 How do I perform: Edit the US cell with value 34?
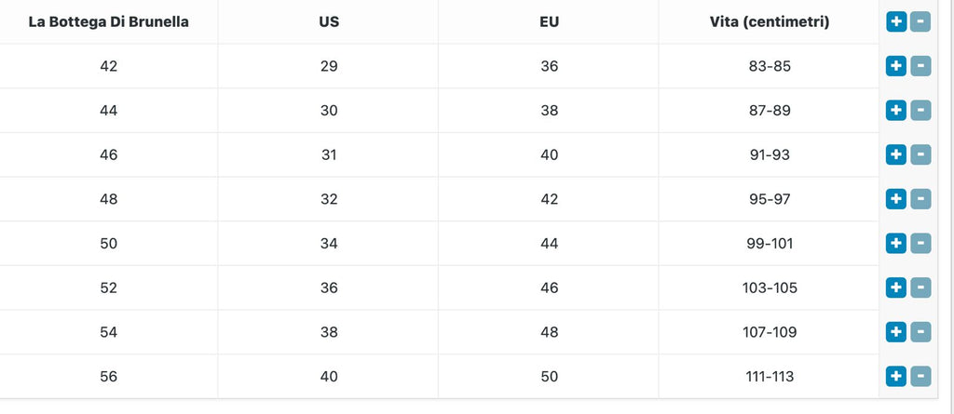pos(329,243)
